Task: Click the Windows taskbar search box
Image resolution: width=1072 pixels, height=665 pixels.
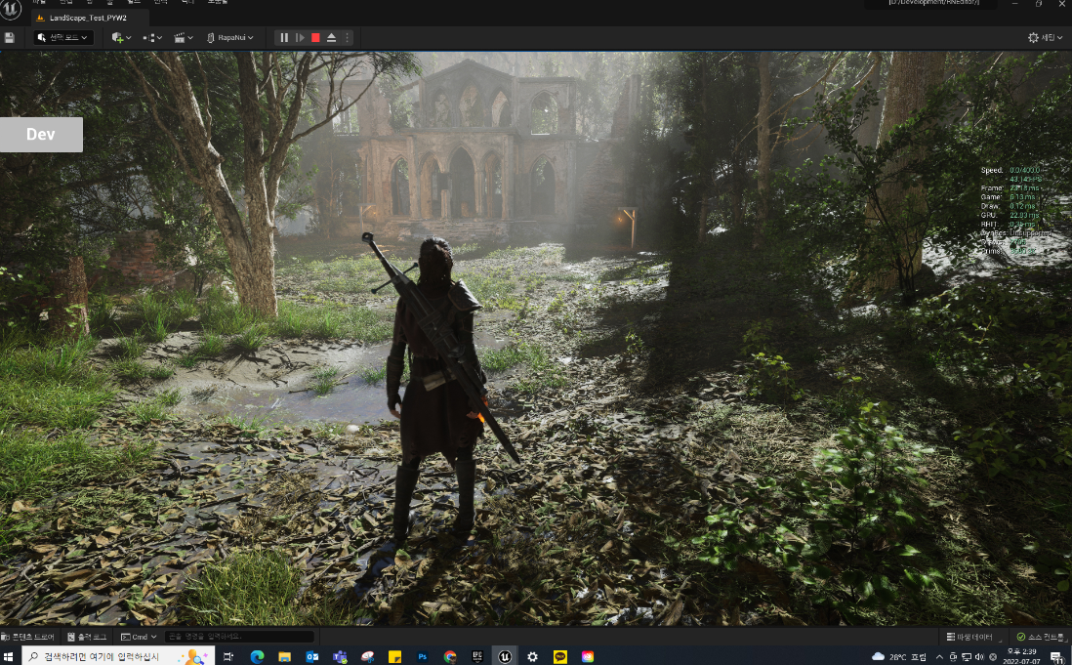Action: 118,656
